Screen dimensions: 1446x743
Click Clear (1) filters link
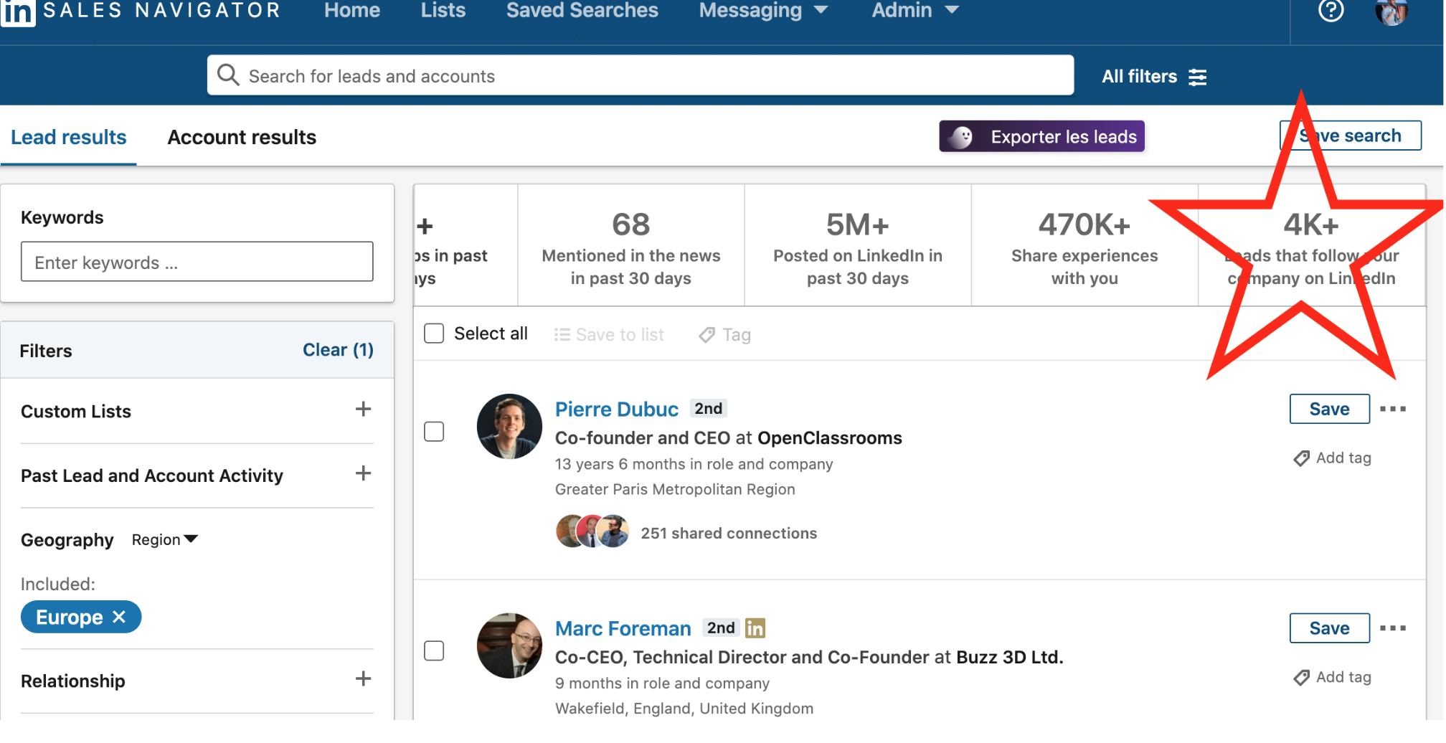[338, 350]
